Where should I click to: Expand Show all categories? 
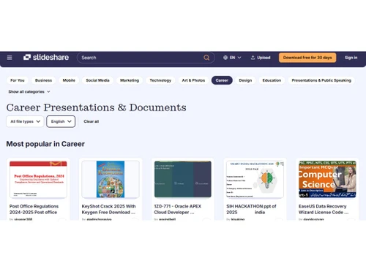[29, 92]
